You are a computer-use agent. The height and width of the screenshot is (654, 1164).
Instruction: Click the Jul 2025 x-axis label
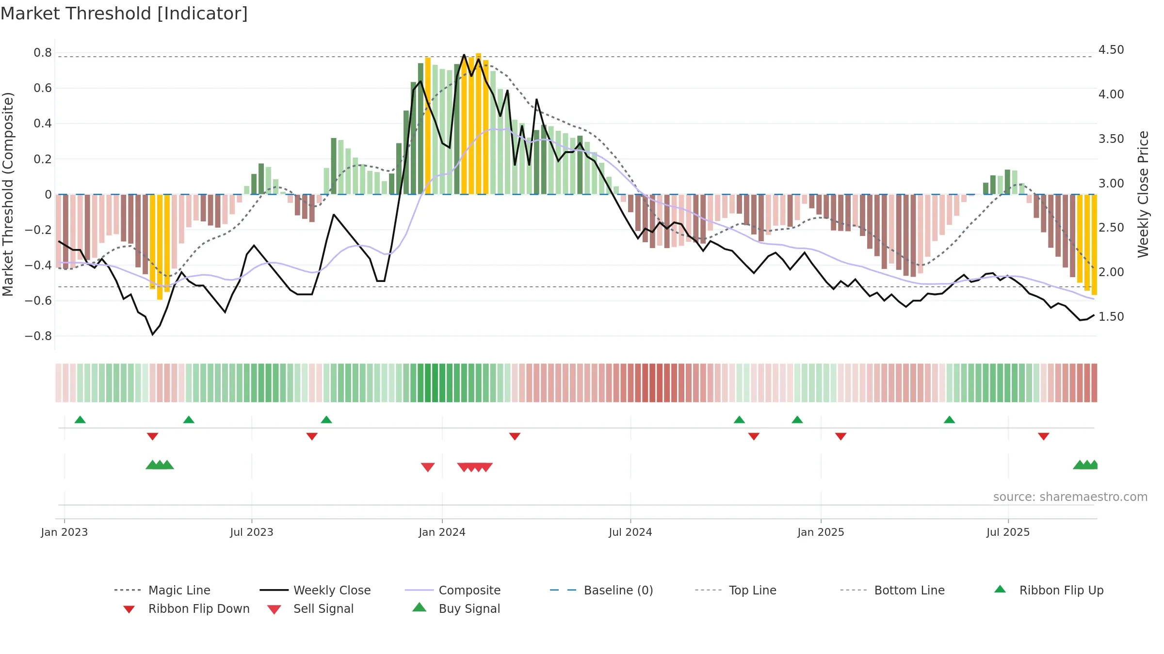tap(1008, 532)
